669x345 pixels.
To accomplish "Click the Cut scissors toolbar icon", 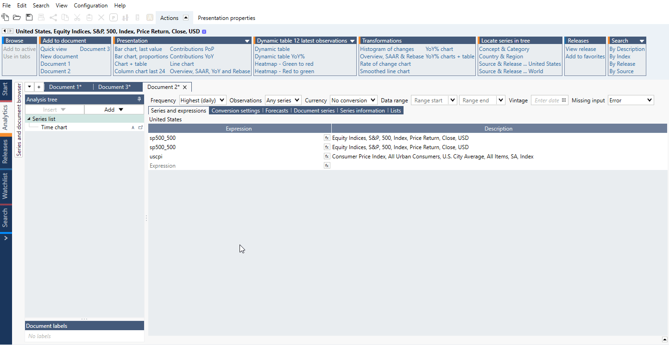I will point(77,18).
